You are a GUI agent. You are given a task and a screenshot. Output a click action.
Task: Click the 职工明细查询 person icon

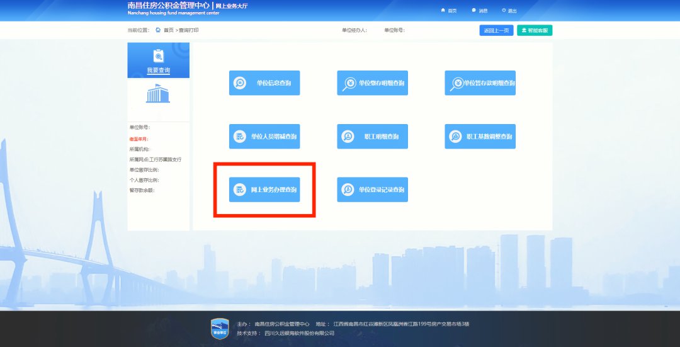point(348,137)
